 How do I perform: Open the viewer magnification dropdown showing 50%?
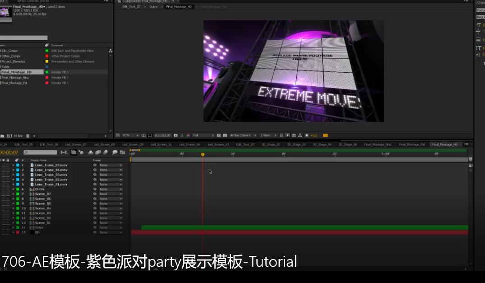pos(130,135)
